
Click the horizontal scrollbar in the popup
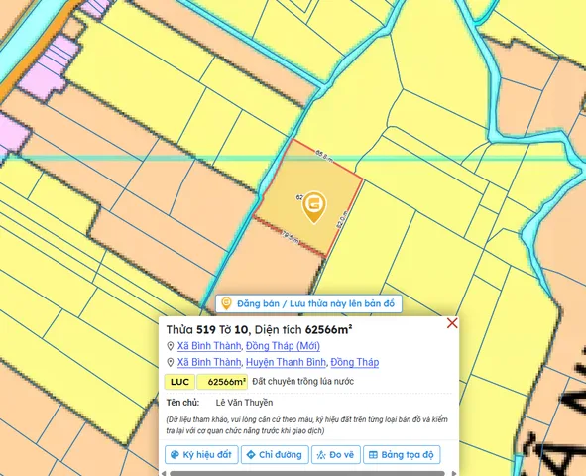[307, 473]
